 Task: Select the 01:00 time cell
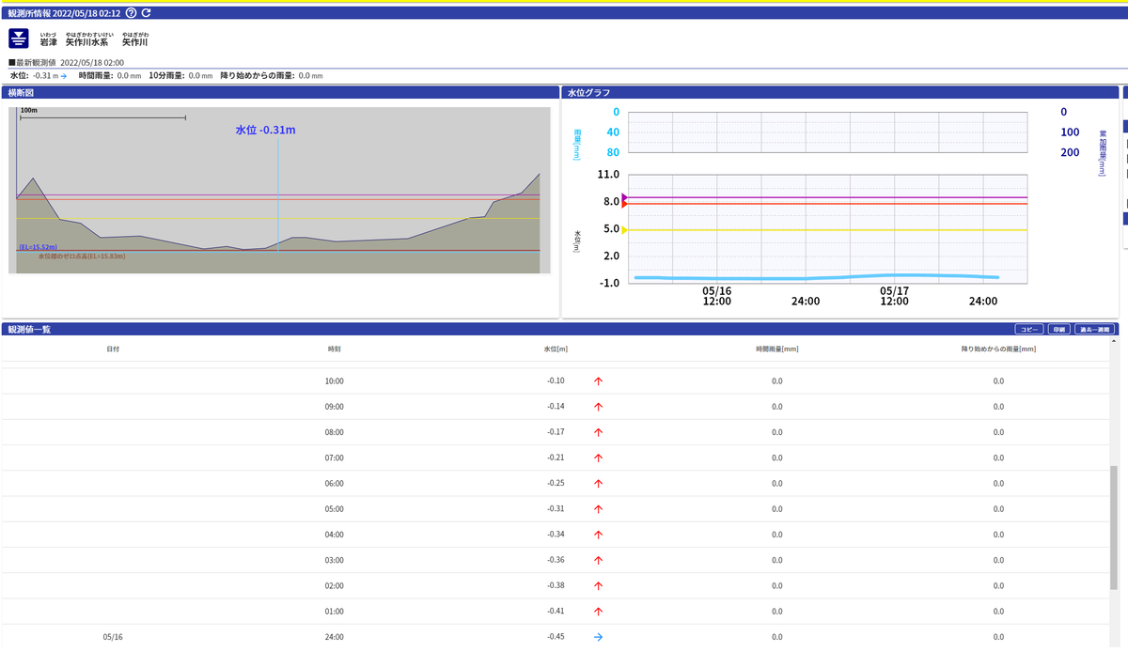tap(335, 611)
